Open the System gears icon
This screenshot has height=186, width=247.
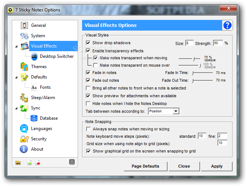(24, 36)
